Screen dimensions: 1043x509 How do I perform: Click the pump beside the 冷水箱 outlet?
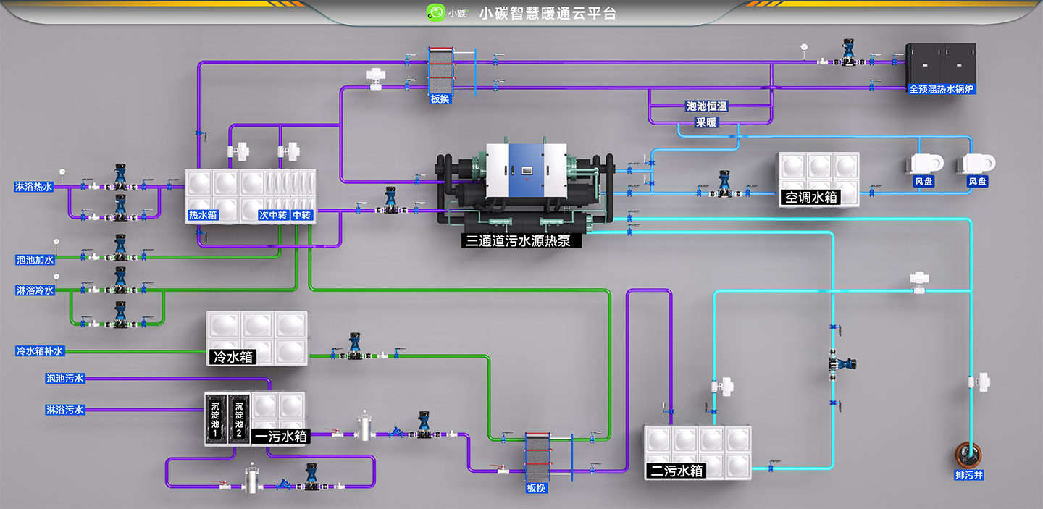pos(355,345)
